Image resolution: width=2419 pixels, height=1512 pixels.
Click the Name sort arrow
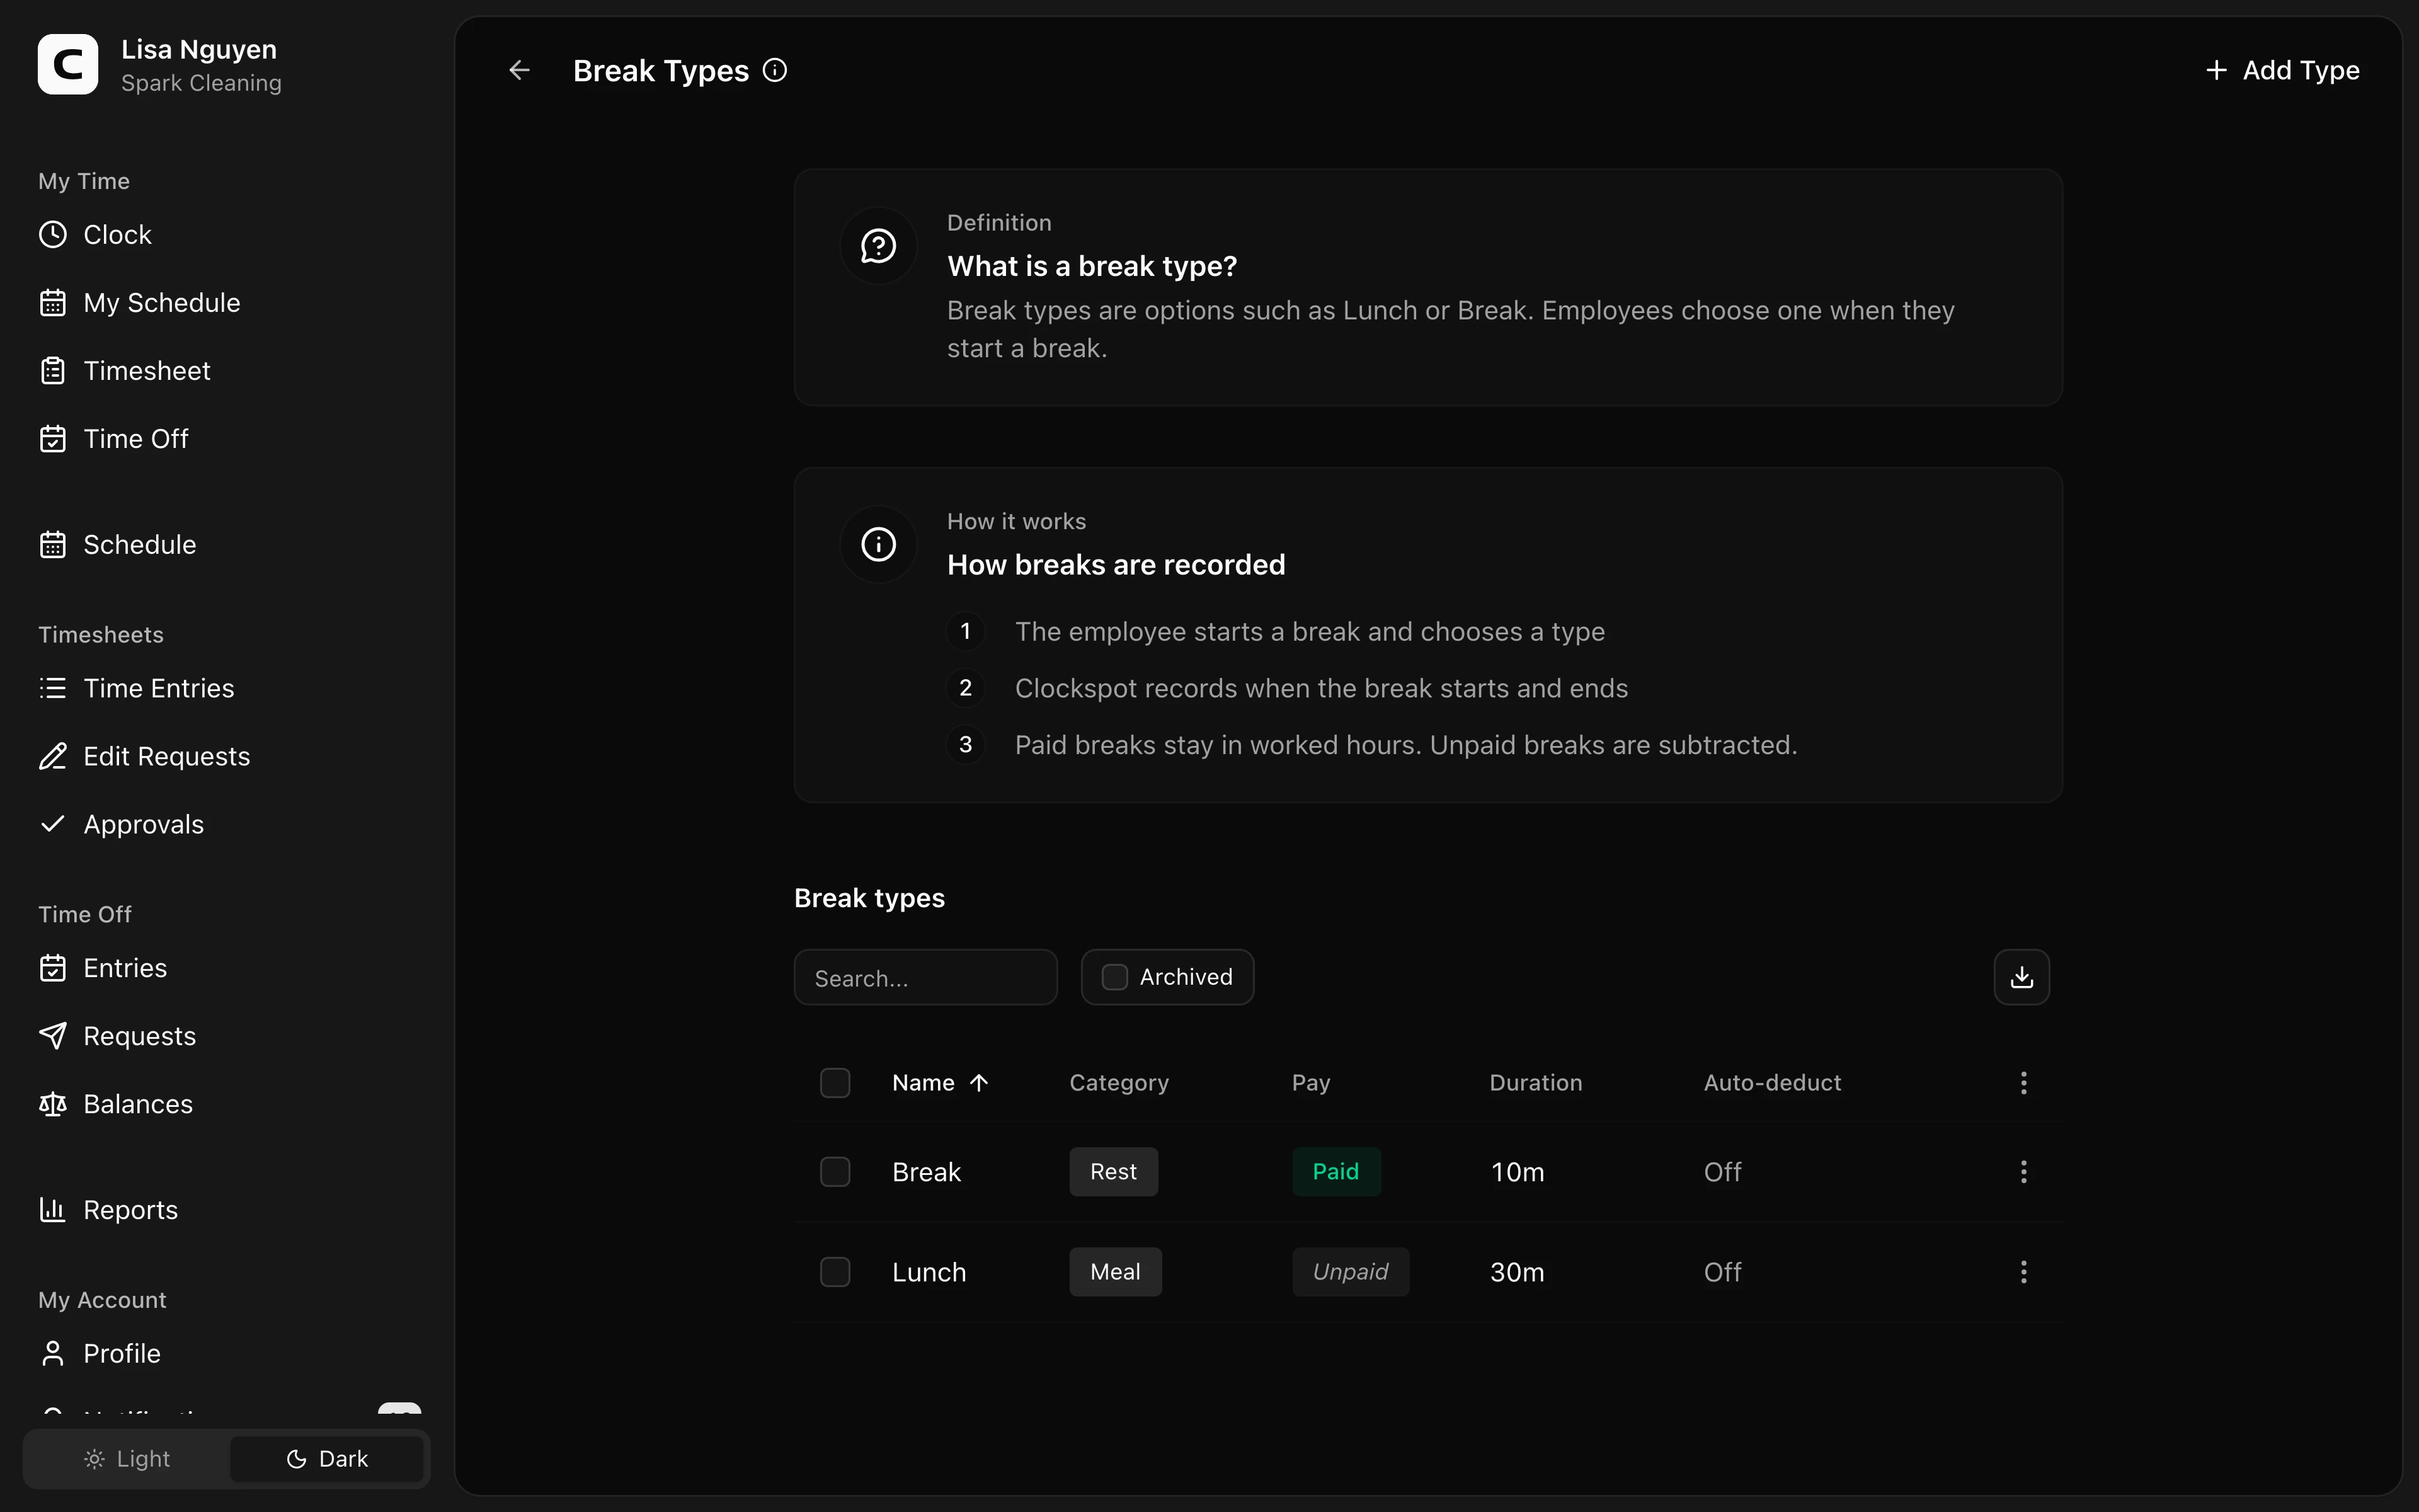point(980,1083)
